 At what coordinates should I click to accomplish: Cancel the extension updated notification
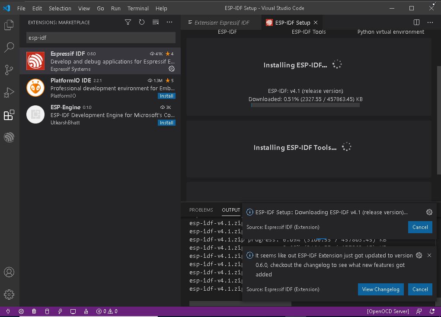[x=420, y=289]
